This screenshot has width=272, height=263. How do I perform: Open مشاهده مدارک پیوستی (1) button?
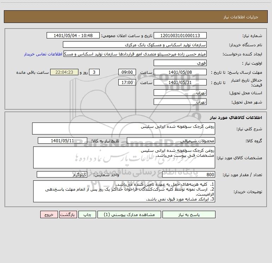click(129, 214)
